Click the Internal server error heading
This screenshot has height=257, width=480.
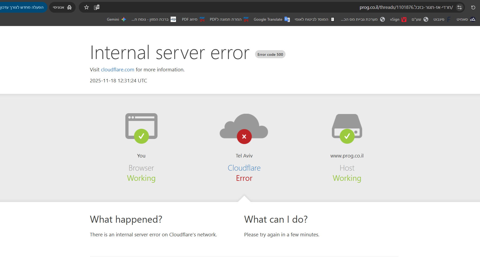click(170, 53)
